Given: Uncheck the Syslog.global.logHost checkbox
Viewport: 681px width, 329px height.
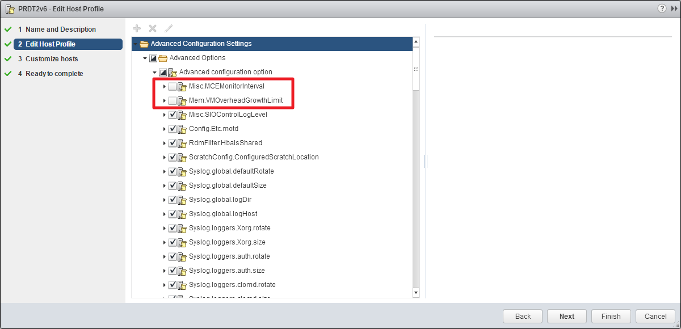Looking at the screenshot, I should point(173,214).
